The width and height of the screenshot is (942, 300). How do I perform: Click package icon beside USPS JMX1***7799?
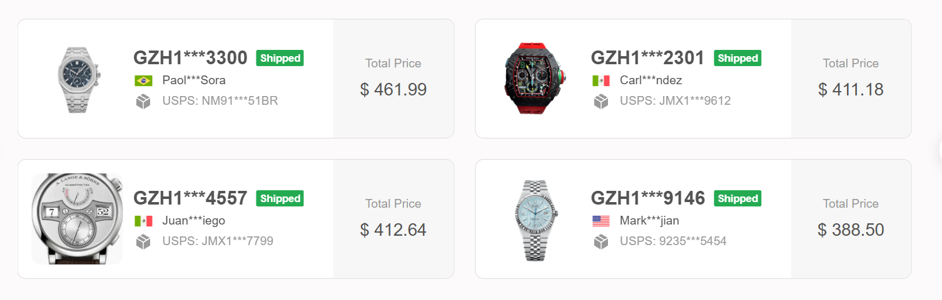pos(143,241)
